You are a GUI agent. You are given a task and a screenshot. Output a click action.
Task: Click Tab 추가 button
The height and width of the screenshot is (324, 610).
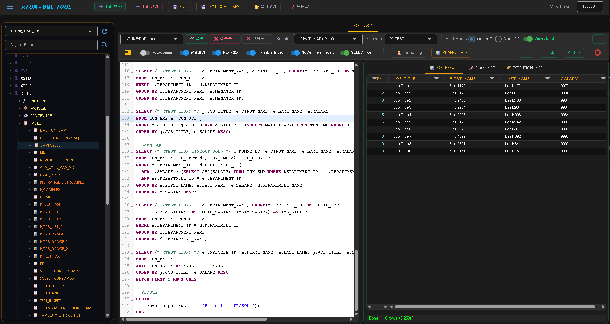click(110, 7)
